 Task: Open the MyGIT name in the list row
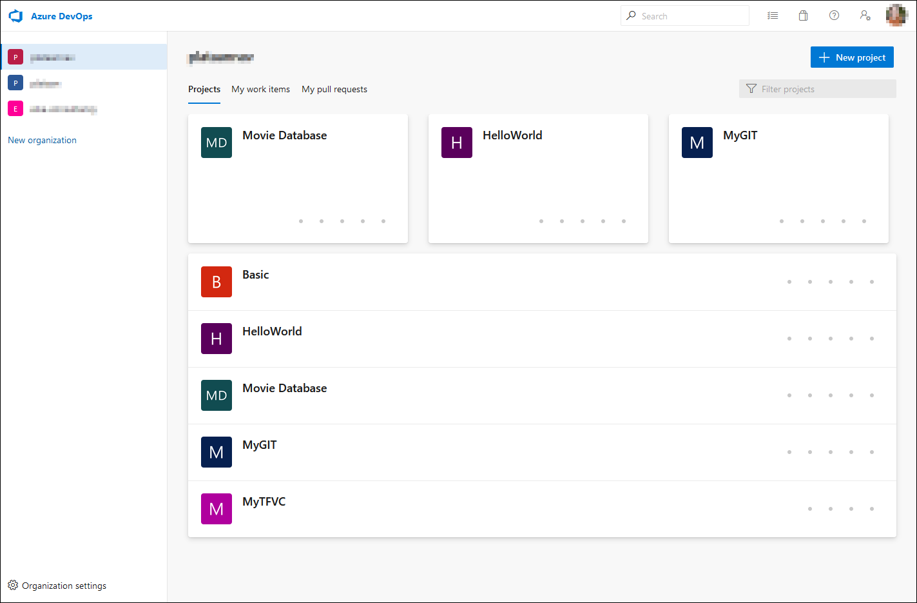[x=260, y=445]
